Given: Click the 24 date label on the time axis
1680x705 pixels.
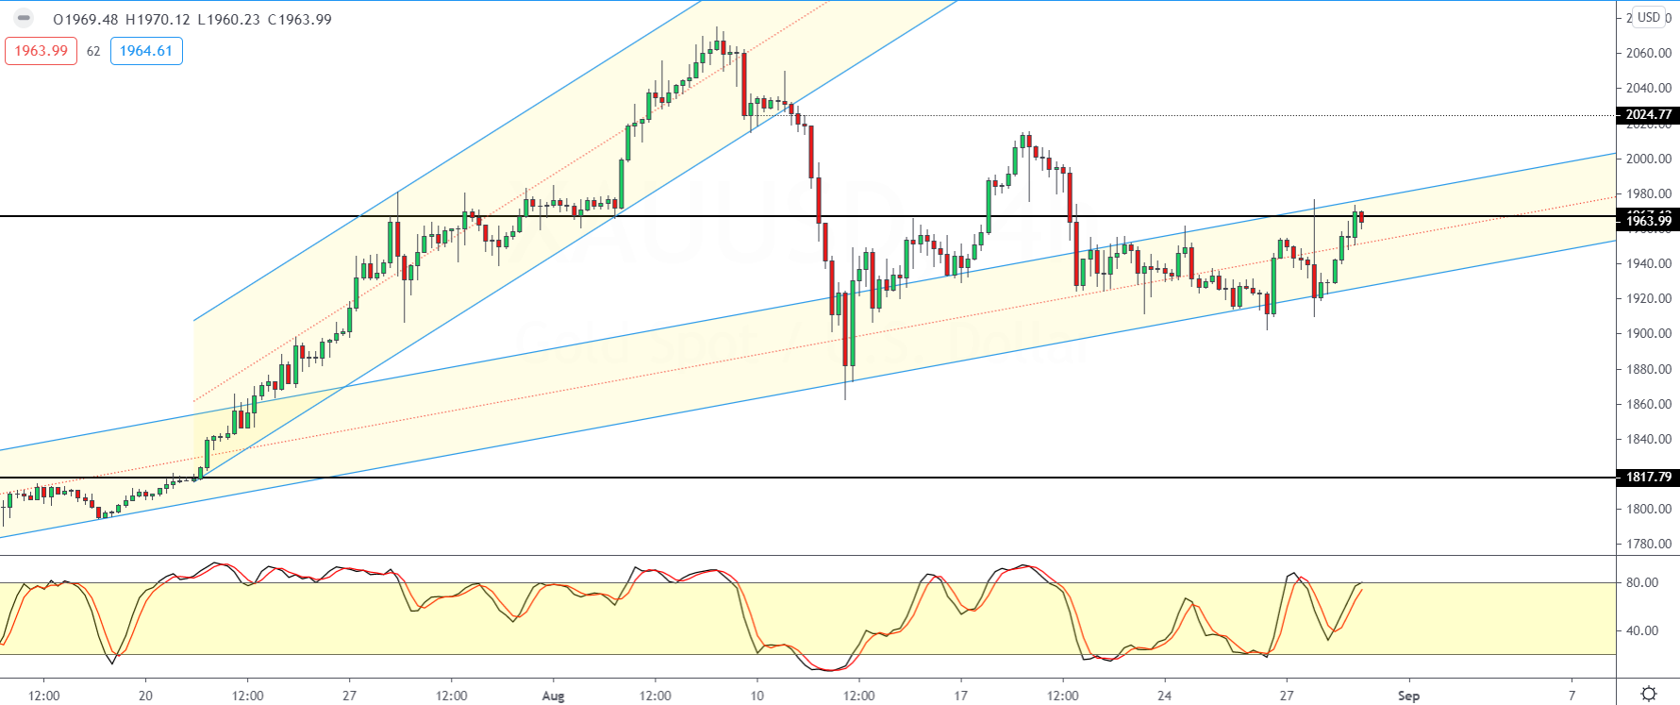Looking at the screenshot, I should 1165,696.
